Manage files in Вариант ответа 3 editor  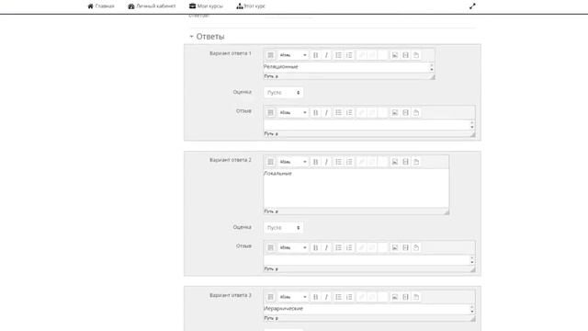tap(416, 297)
